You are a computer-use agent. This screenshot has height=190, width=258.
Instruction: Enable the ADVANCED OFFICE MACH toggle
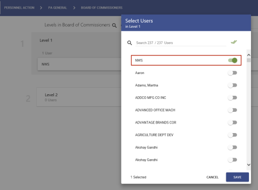coord(232,110)
